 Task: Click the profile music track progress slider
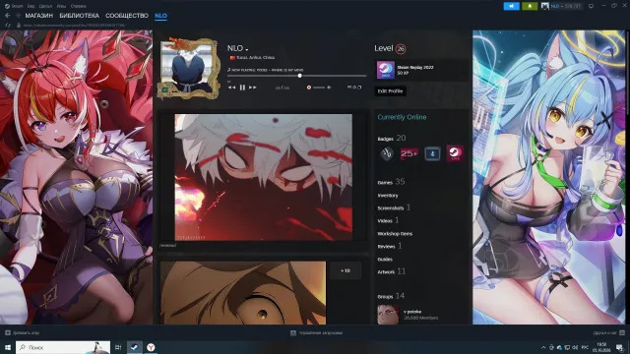point(297,76)
